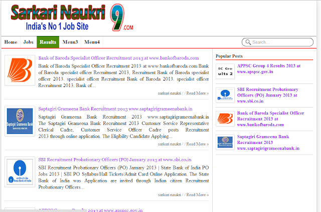Open Bank of Baroda Specialist Officer post title in main list
Image resolution: width=321 pixels, height=212 pixels.
(x=118, y=58)
